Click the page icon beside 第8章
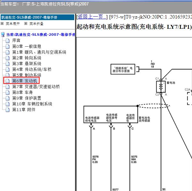Image resolution: width=192 pixels, height=191 pixels. click(x=8, y=93)
